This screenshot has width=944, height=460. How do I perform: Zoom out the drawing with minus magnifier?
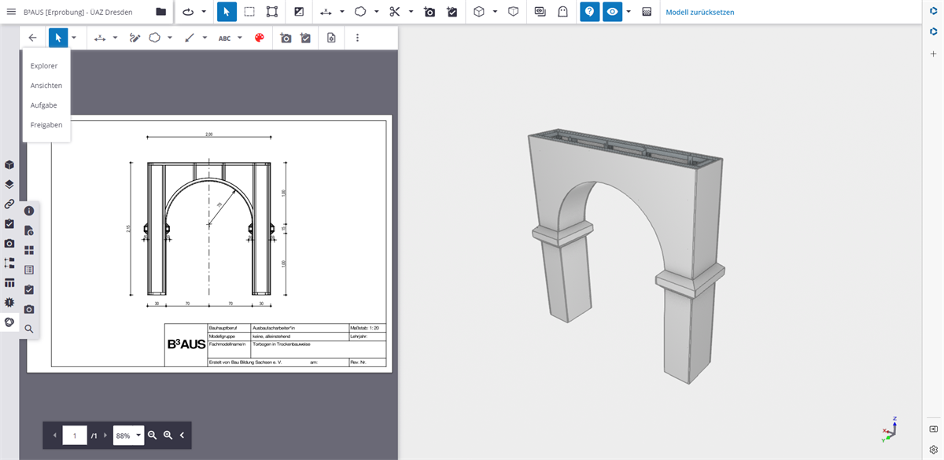click(x=153, y=435)
